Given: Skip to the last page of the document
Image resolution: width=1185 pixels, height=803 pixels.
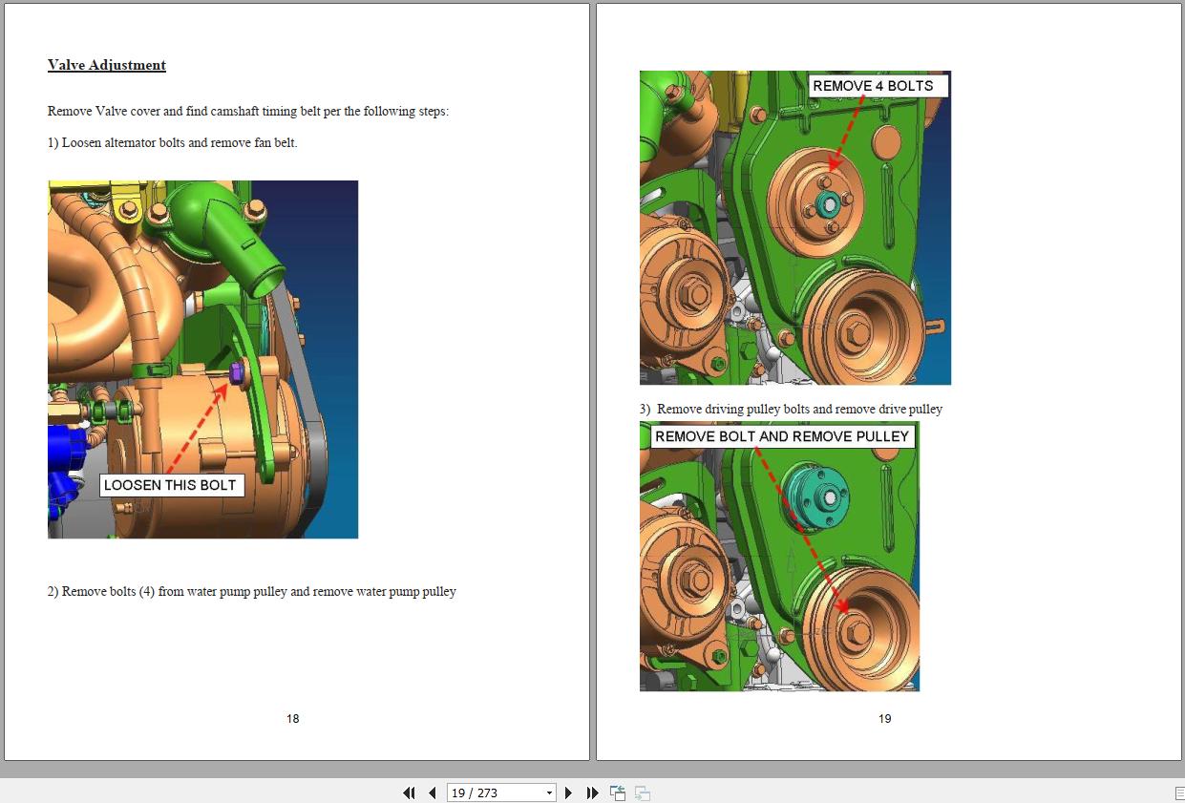Looking at the screenshot, I should 592,792.
